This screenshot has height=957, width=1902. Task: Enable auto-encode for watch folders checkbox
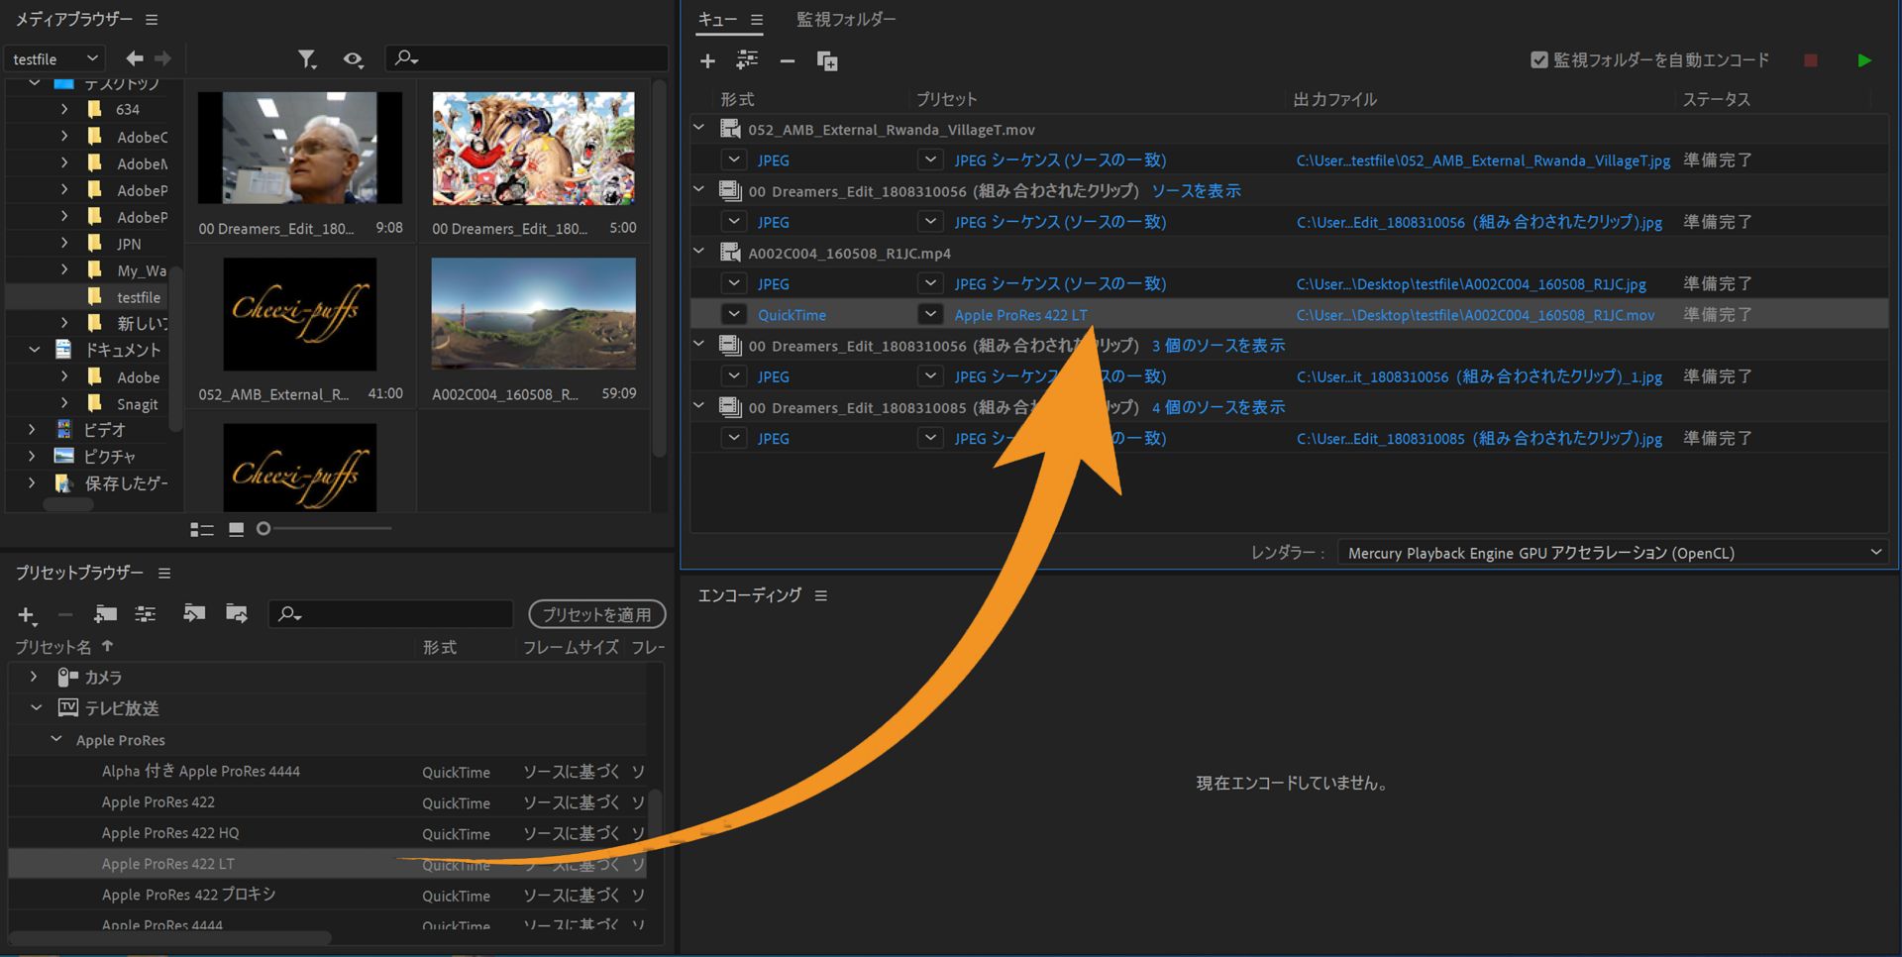(x=1538, y=59)
